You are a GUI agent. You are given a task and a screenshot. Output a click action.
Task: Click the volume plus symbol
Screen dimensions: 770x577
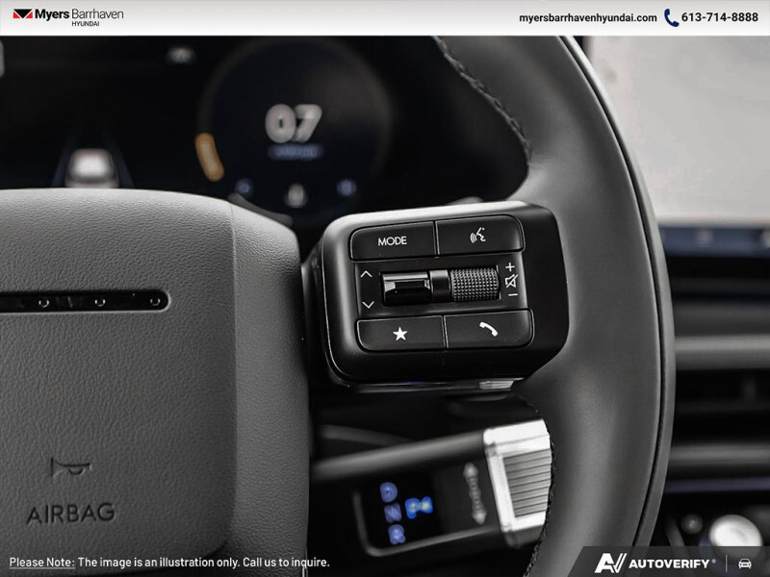(510, 266)
